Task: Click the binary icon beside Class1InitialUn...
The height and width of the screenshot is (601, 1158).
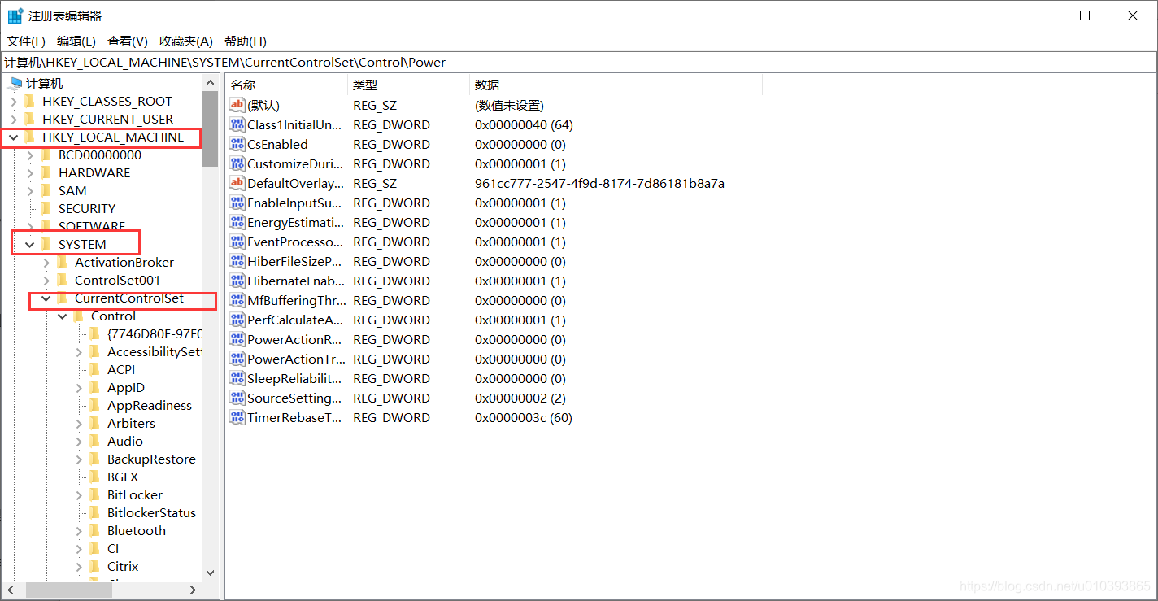Action: coord(237,124)
